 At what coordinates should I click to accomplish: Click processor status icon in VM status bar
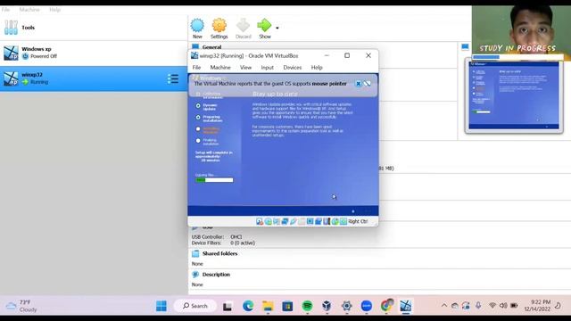327,221
